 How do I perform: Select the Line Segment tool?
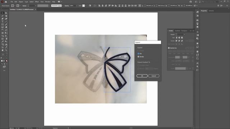click(x=6, y=21)
